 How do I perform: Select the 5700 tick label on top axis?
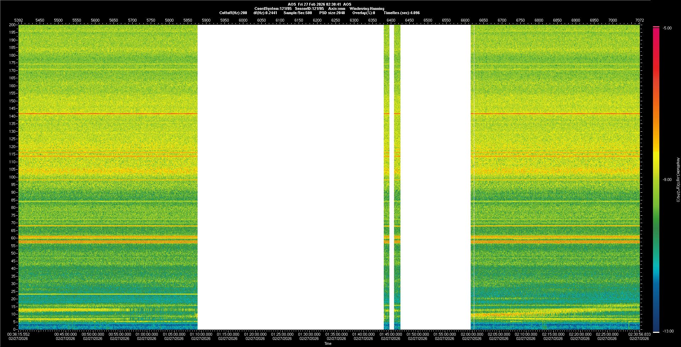pos(132,20)
